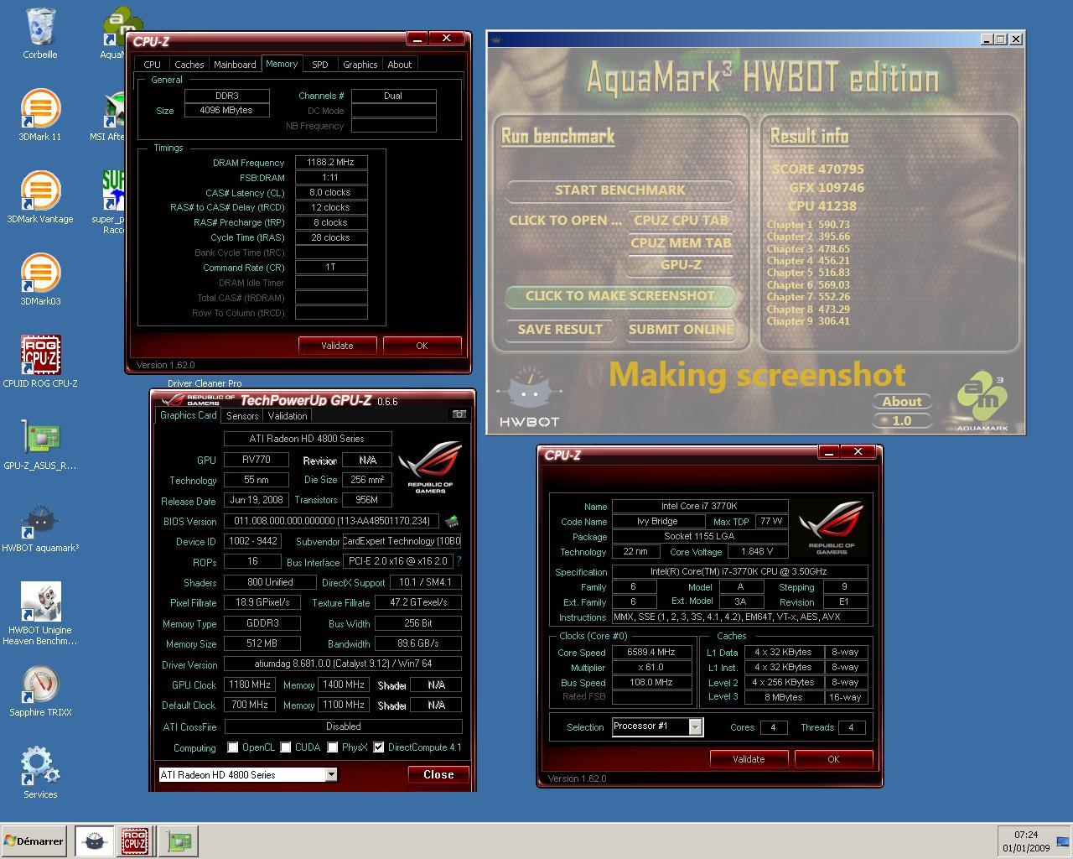Open the Corbeille recycle bin icon
The height and width of the screenshot is (859, 1073).
pyautogui.click(x=40, y=34)
